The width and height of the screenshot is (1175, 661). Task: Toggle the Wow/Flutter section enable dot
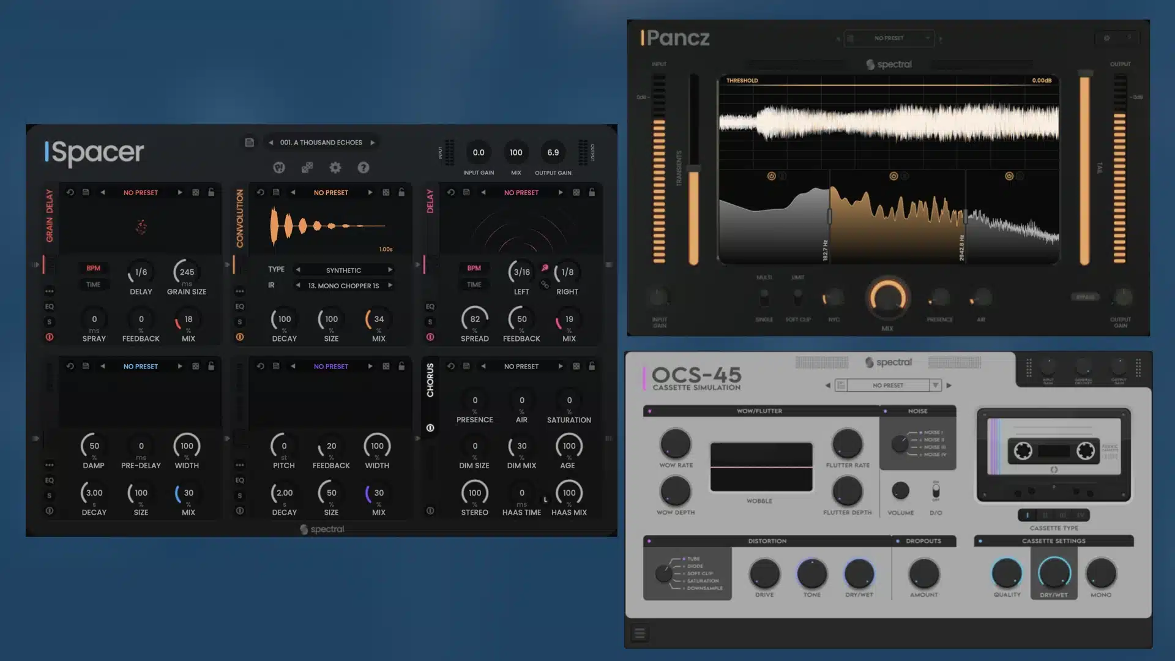click(x=649, y=411)
